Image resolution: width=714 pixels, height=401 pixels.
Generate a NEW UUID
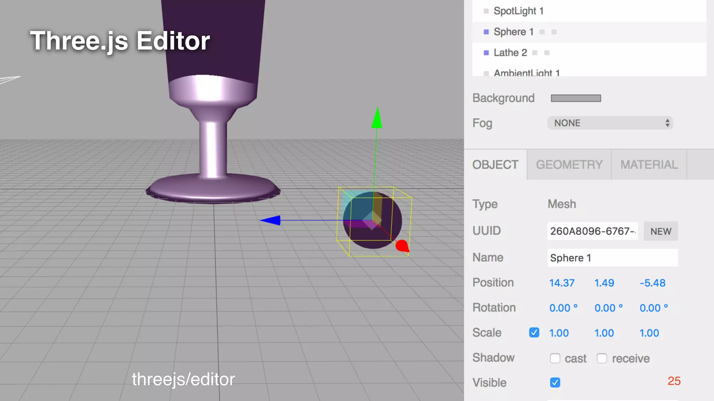coord(660,231)
